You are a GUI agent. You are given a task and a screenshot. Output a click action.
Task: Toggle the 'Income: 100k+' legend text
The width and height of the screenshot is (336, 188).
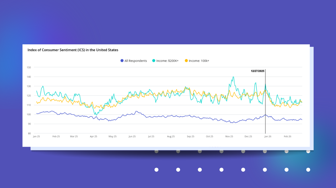[199, 61]
